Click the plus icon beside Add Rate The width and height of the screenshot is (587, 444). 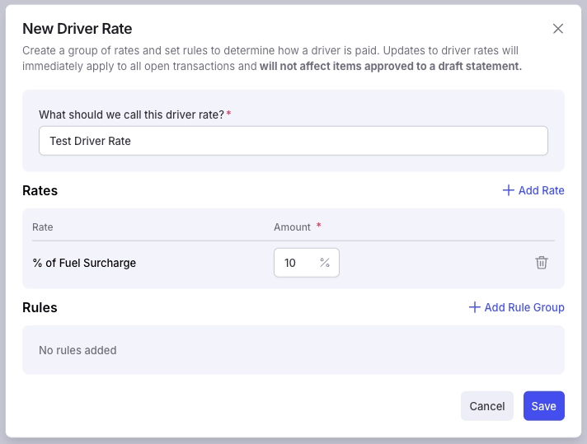click(508, 190)
